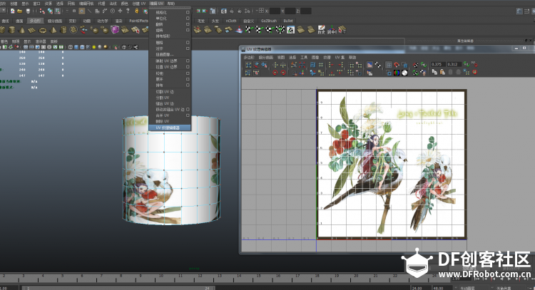Switch to 细分曲面 shelf tab
Screen dimensions: 535x290
pyautogui.click(x=55, y=21)
